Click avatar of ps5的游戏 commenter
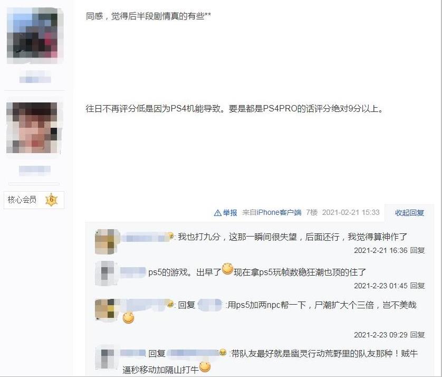442x377 pixels. pos(106,274)
